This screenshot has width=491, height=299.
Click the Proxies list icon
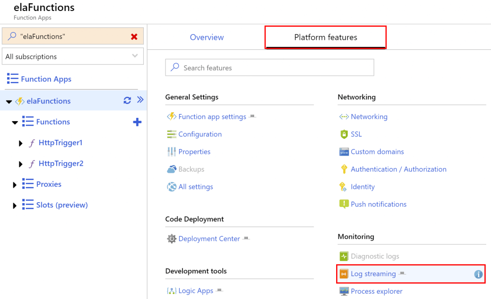click(x=28, y=184)
